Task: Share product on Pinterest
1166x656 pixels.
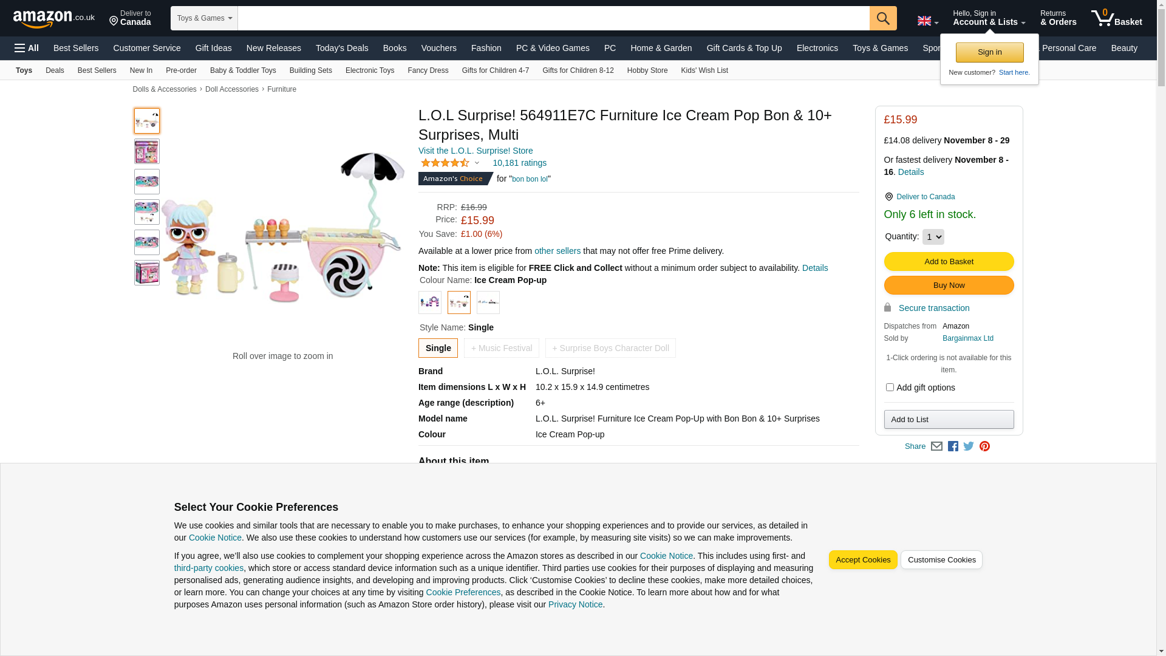Action: click(x=984, y=446)
